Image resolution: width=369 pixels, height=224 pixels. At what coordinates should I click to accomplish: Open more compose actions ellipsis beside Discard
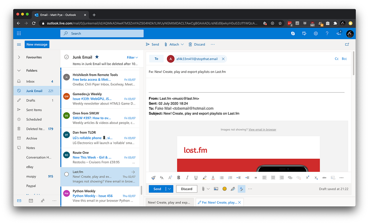[x=213, y=44]
